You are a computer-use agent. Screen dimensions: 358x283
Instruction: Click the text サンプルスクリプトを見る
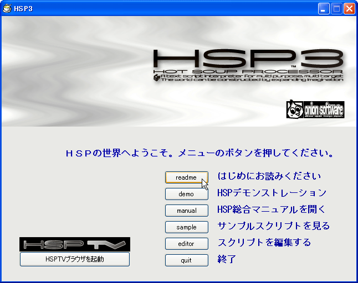click(x=274, y=226)
